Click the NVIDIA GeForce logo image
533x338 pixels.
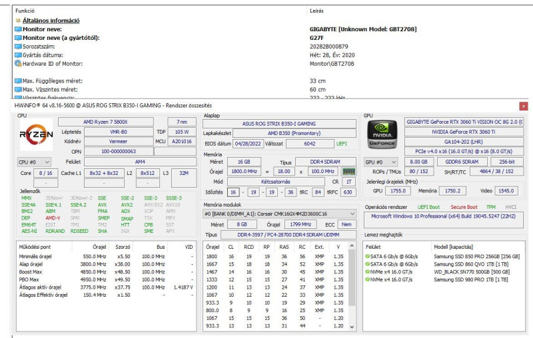point(382,134)
